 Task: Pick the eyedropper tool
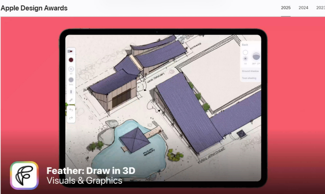click(x=71, y=100)
